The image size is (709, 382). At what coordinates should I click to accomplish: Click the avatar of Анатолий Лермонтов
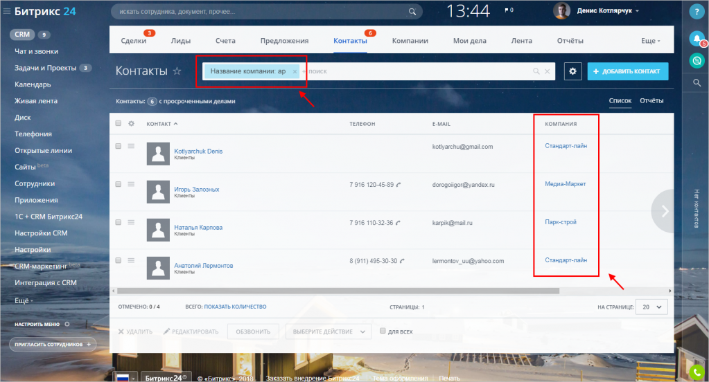coord(158,268)
